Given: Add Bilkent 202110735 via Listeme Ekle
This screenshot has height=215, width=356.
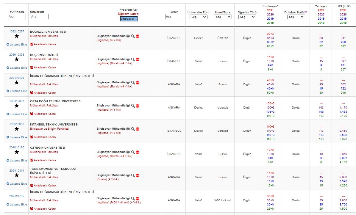Looking at the screenshot, I should tap(17, 204).
